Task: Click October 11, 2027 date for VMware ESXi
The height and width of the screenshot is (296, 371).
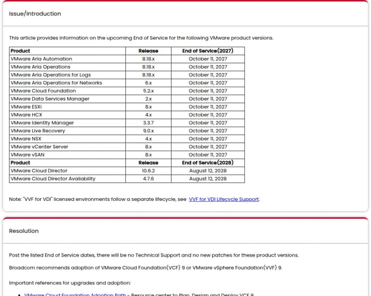Action: (208, 107)
